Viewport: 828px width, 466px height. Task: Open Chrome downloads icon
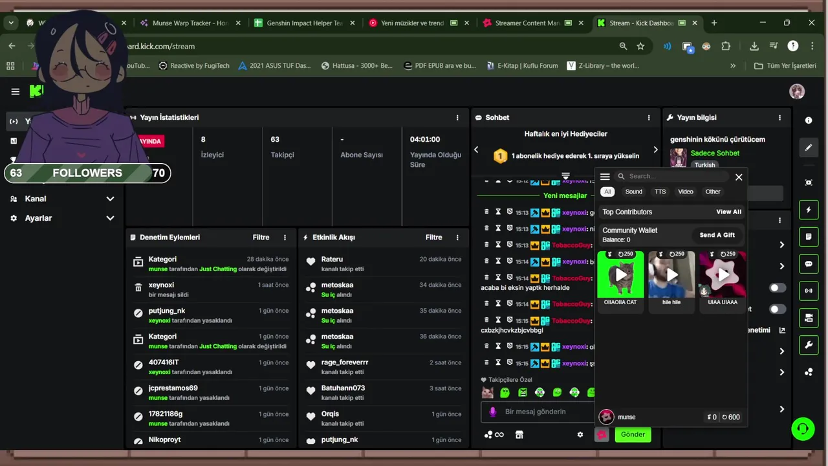point(754,46)
